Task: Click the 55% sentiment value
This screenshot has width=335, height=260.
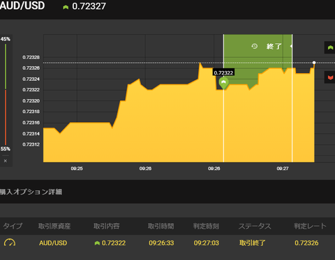Action: click(x=6, y=149)
